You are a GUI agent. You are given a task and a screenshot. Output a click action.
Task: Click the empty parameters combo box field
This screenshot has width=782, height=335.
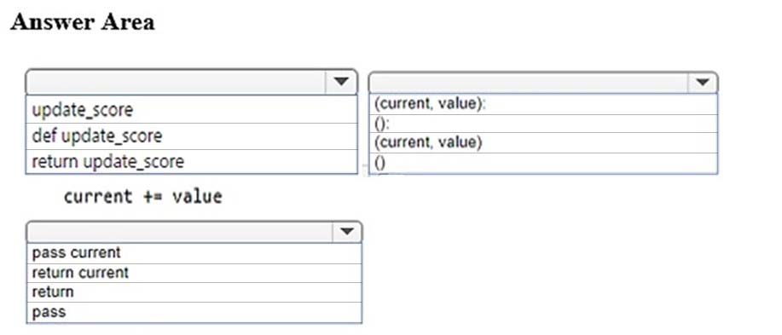pyautogui.click(x=529, y=83)
